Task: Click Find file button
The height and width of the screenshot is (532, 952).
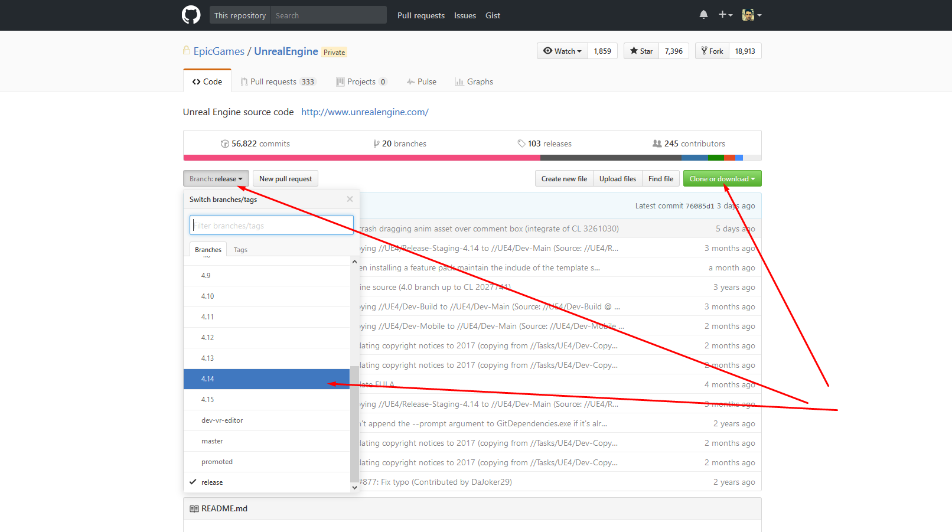Action: click(661, 178)
